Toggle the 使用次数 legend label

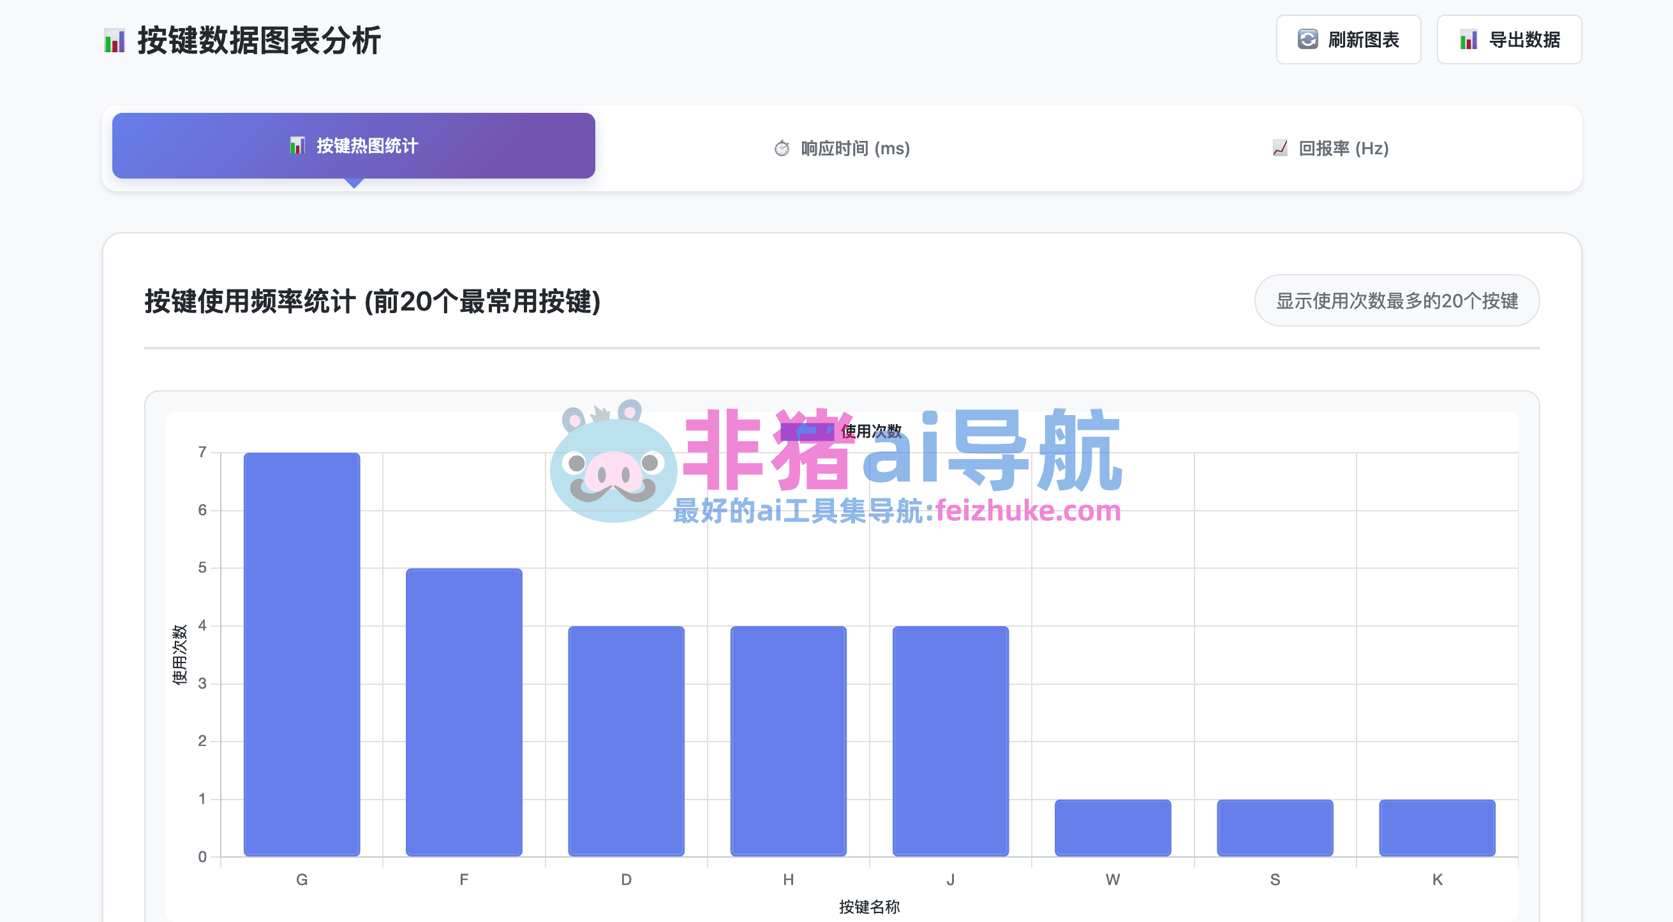(x=871, y=432)
